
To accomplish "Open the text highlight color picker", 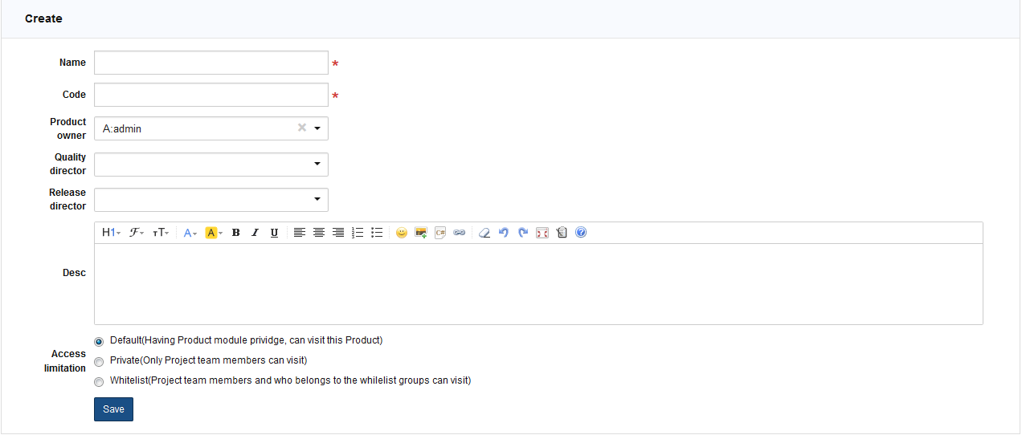I will [x=214, y=233].
